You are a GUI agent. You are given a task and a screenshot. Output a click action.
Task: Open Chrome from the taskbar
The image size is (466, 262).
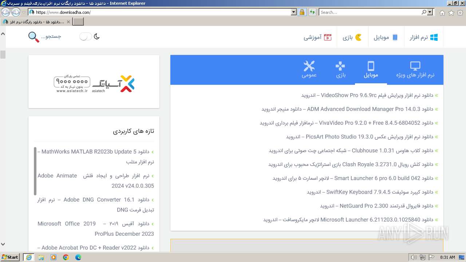(66, 257)
